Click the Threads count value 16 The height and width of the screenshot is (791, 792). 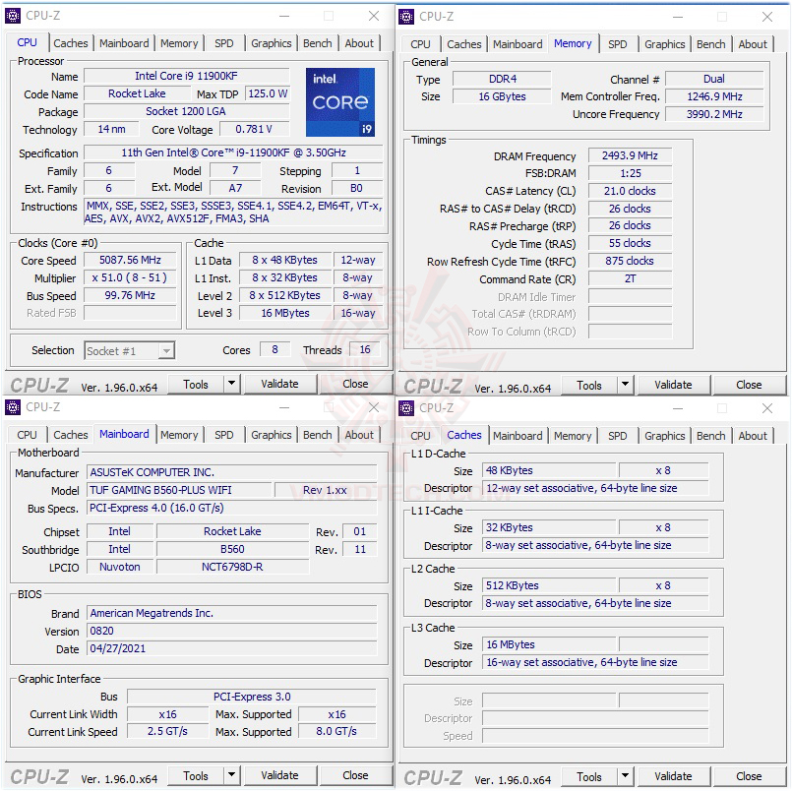pyautogui.click(x=365, y=349)
